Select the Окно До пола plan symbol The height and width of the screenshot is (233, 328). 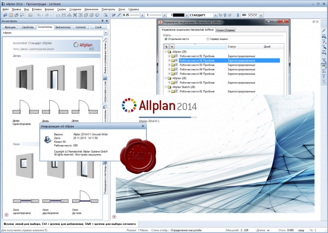85,197
